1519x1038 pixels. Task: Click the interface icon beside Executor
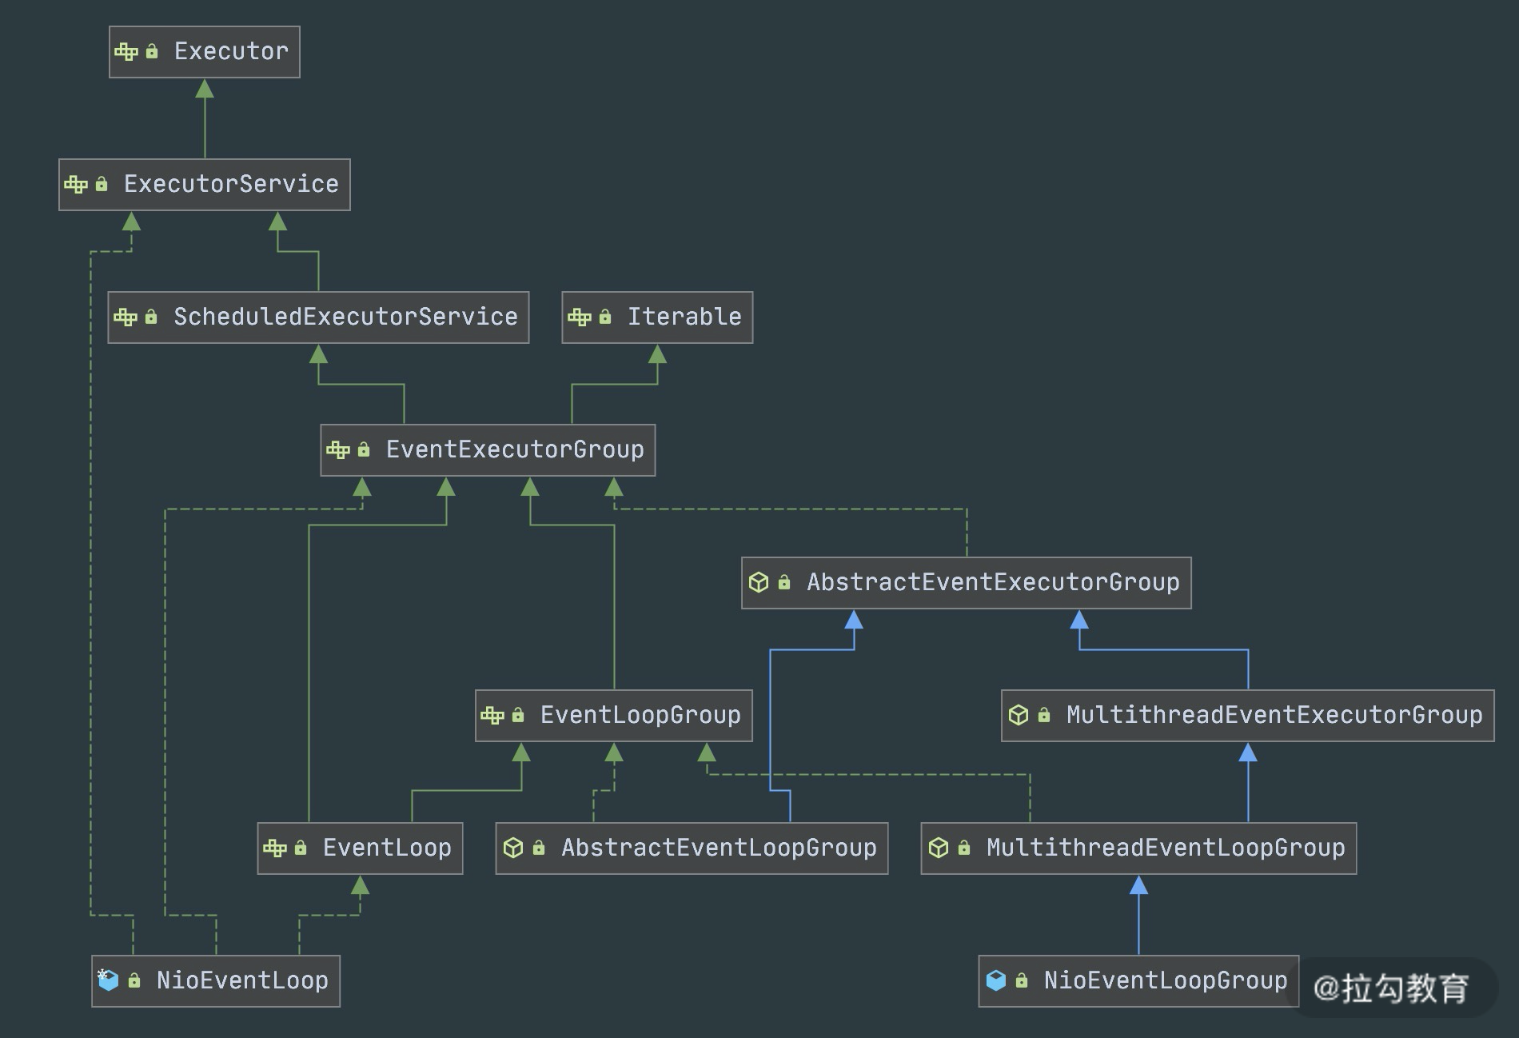tap(126, 52)
